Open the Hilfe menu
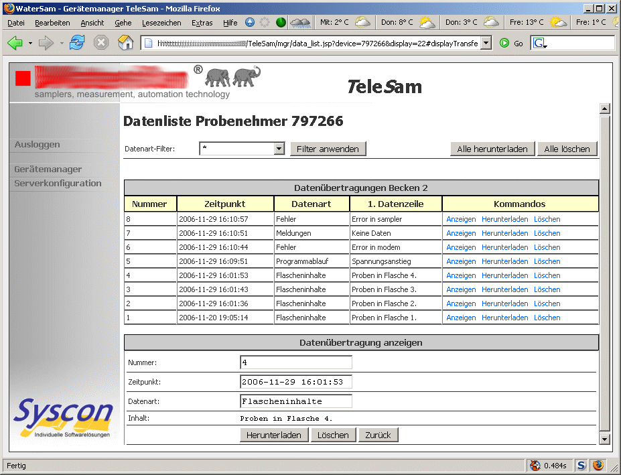Viewport: 621px width, 475px height. 230,23
